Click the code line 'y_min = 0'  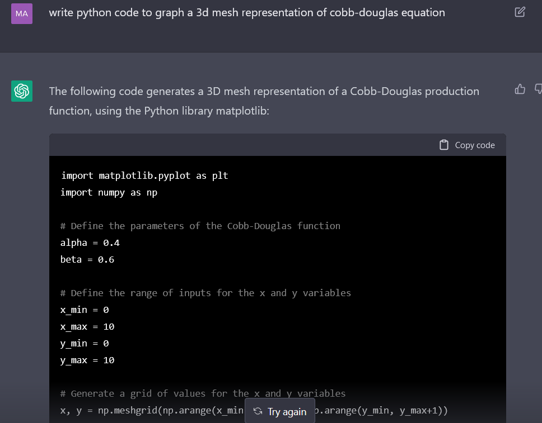pyautogui.click(x=85, y=344)
